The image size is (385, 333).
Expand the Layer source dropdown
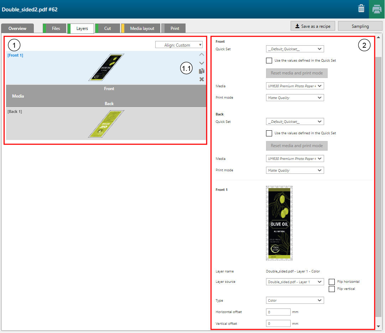pyautogui.click(x=295, y=282)
